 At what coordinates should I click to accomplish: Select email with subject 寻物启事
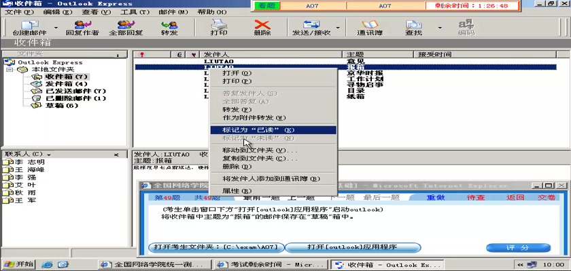point(365,85)
